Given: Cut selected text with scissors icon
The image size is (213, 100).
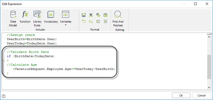Looking at the screenshot, I should pos(91,15).
